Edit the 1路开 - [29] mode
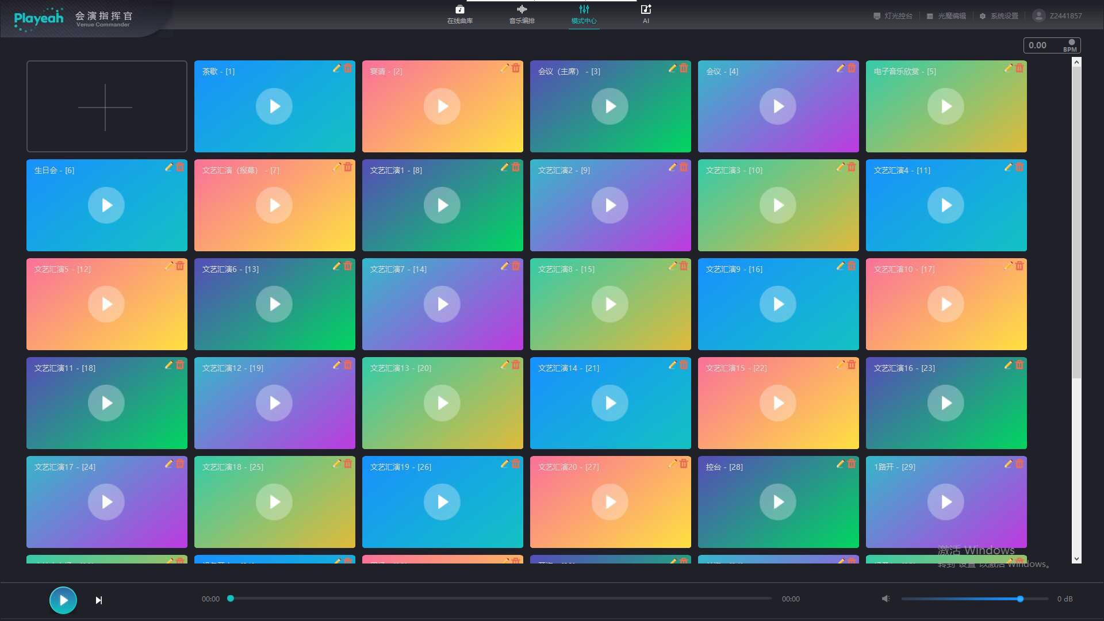The height and width of the screenshot is (621, 1104). click(x=1009, y=464)
